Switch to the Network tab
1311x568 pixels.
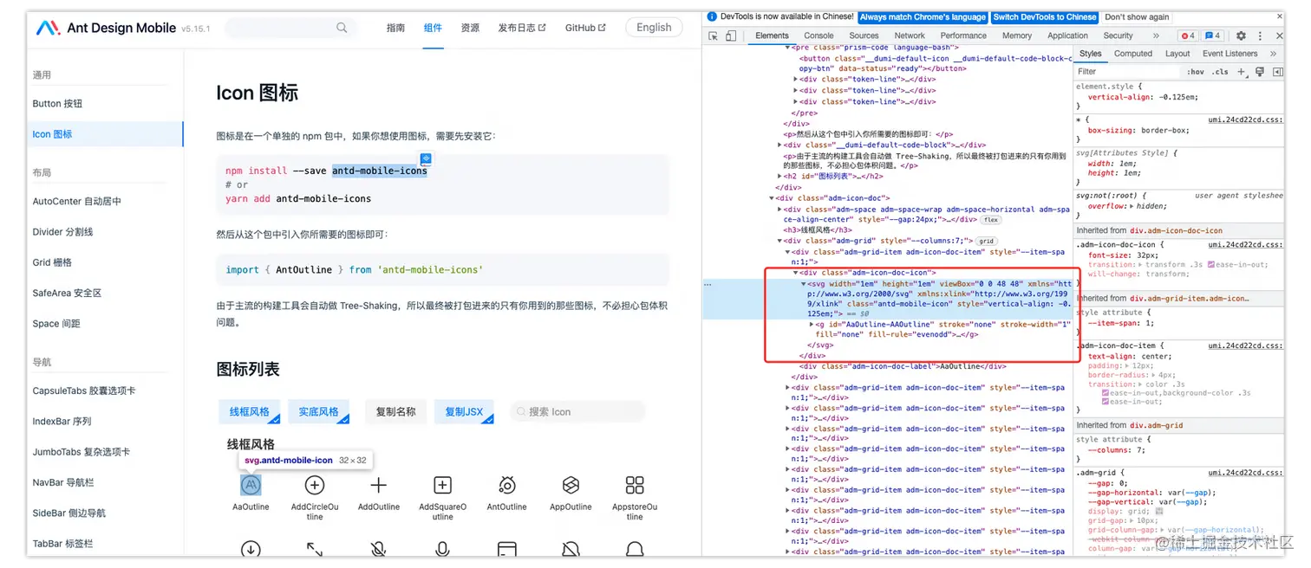(x=910, y=36)
